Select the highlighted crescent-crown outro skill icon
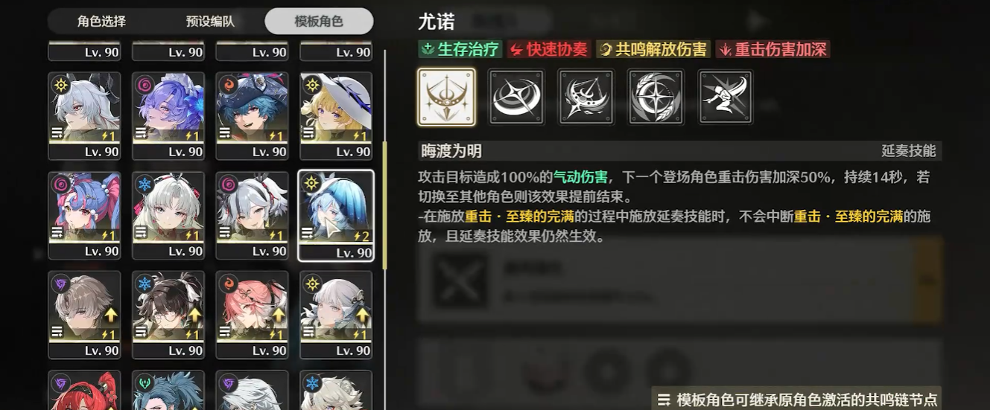 (x=446, y=97)
